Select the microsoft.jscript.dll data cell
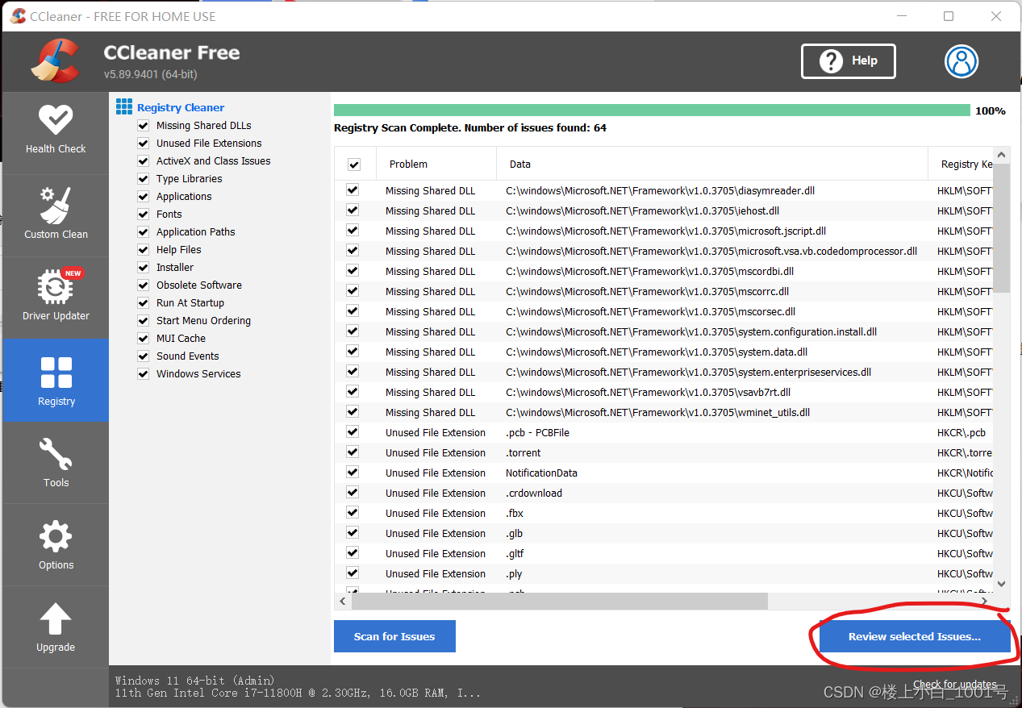 [666, 231]
